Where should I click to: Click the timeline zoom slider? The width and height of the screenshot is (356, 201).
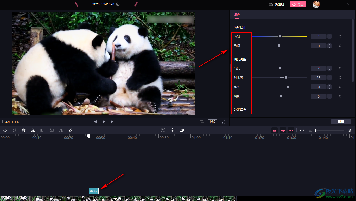point(329,130)
